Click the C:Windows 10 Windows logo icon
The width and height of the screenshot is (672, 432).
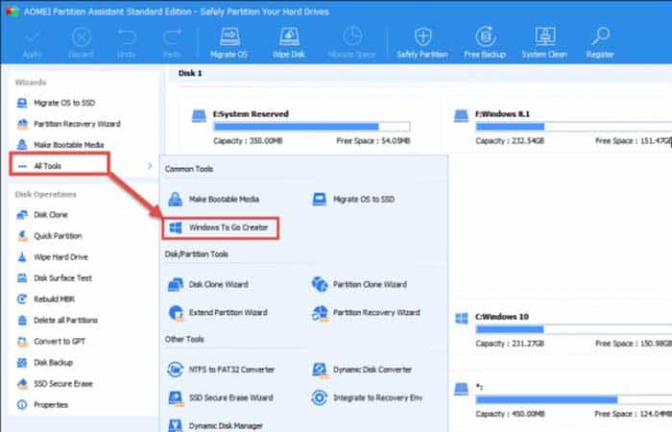point(461,319)
